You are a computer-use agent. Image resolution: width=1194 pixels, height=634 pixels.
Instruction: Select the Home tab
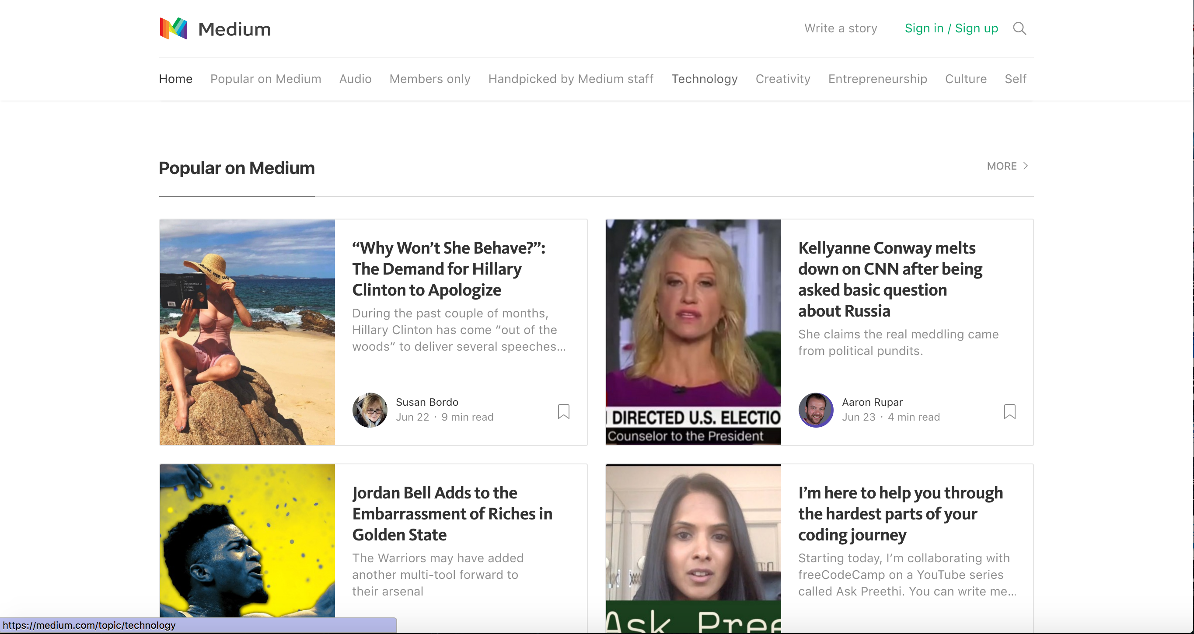point(176,79)
